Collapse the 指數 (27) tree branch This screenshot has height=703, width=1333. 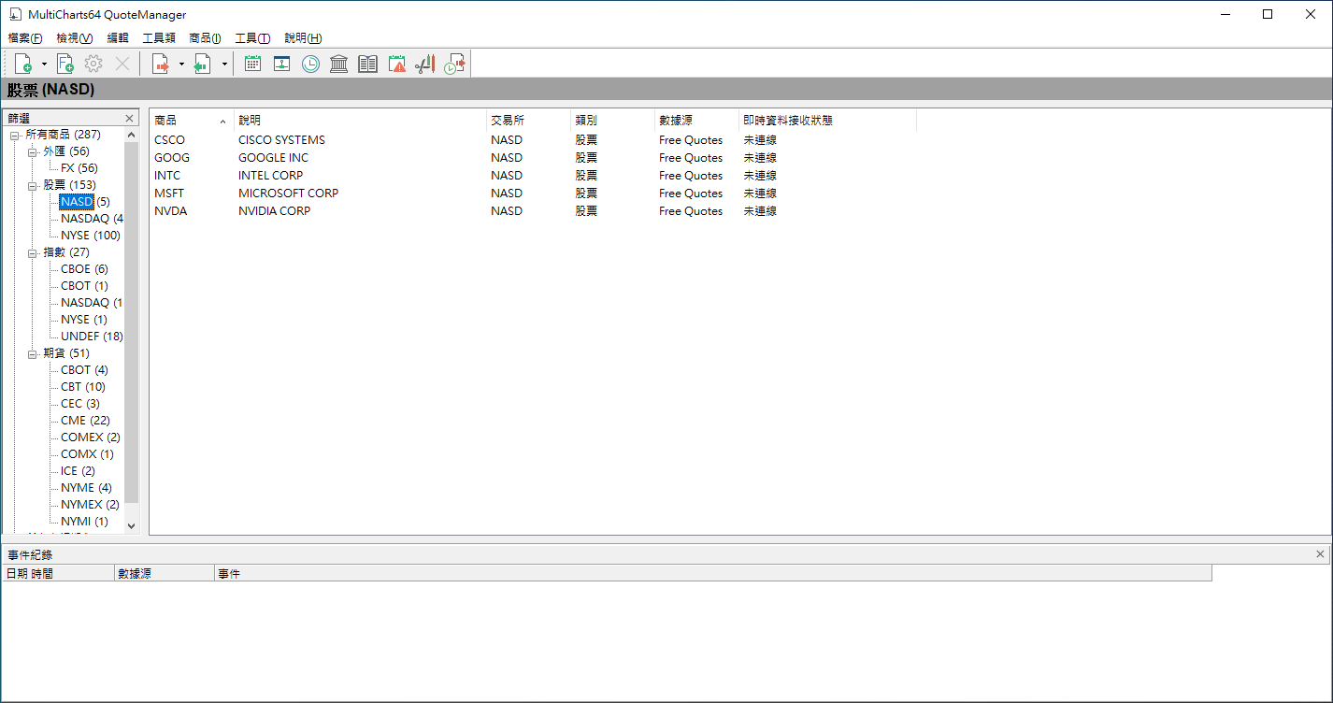tap(33, 252)
